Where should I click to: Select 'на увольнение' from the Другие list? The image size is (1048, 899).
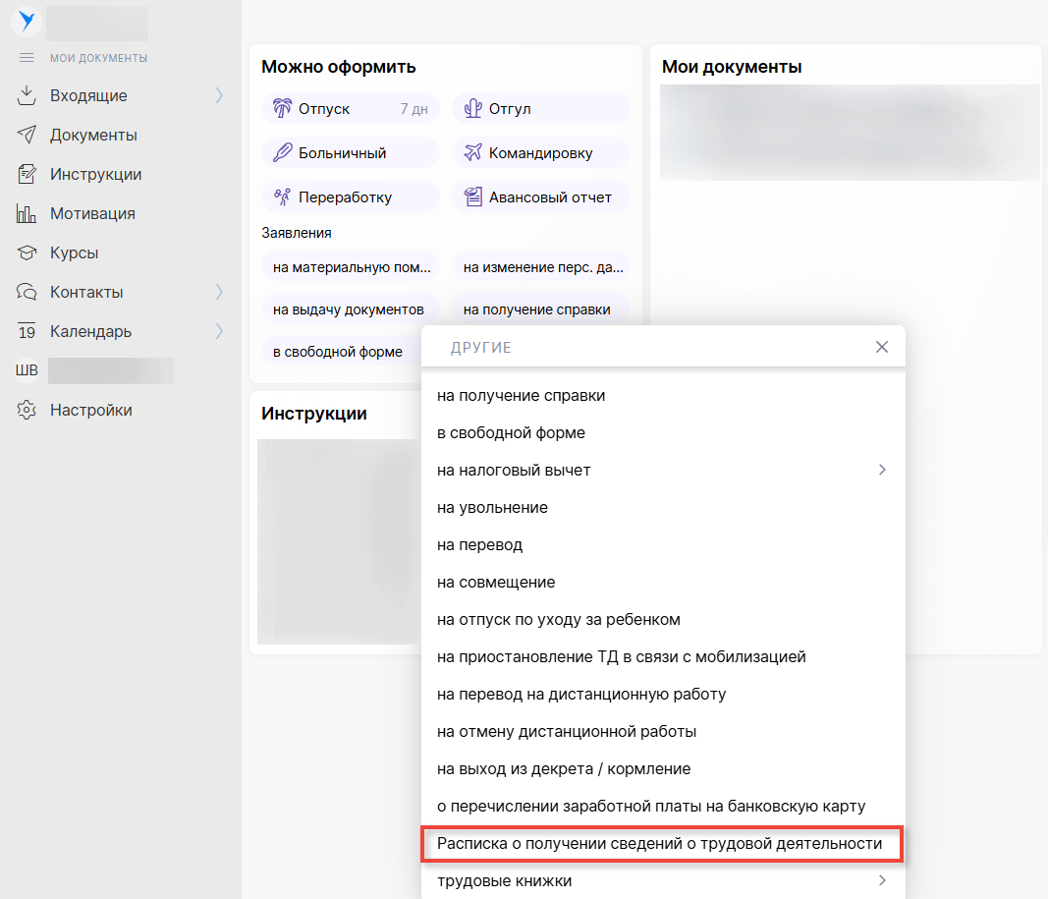click(492, 508)
